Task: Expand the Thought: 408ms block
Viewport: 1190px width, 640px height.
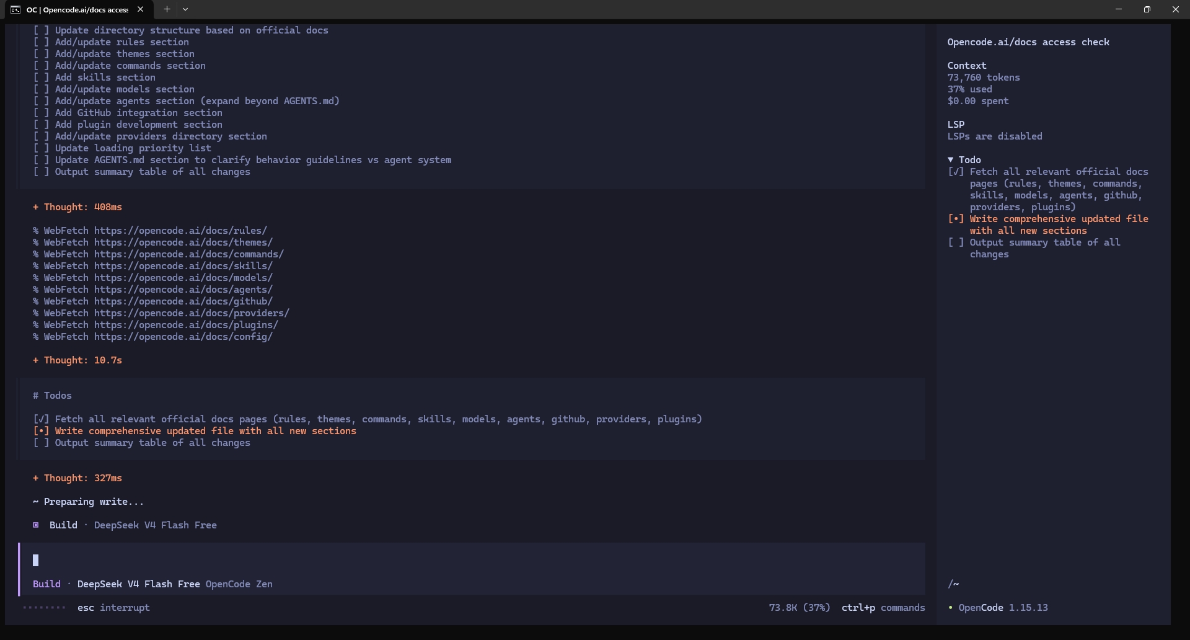Action: (77, 207)
